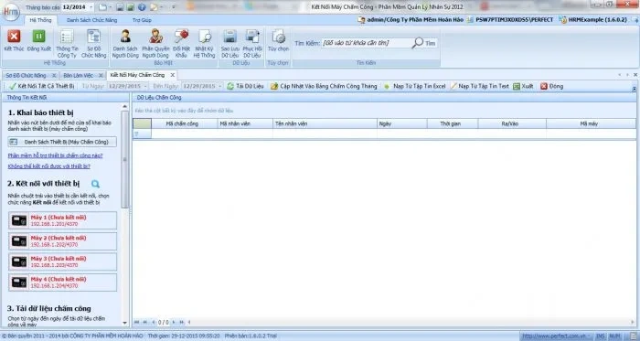This screenshot has width=640, height=341.
Task: Click the Xuất export button
Action: click(523, 86)
